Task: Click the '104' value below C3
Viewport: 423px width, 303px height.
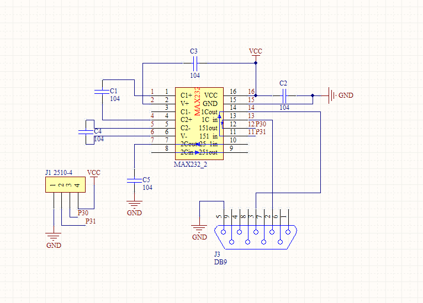Action: [195, 76]
